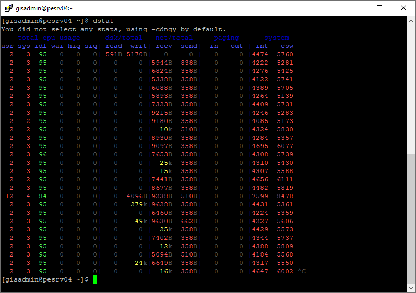The image size is (416, 293).
Task: Click the '4695' int value
Action: tap(260, 146)
